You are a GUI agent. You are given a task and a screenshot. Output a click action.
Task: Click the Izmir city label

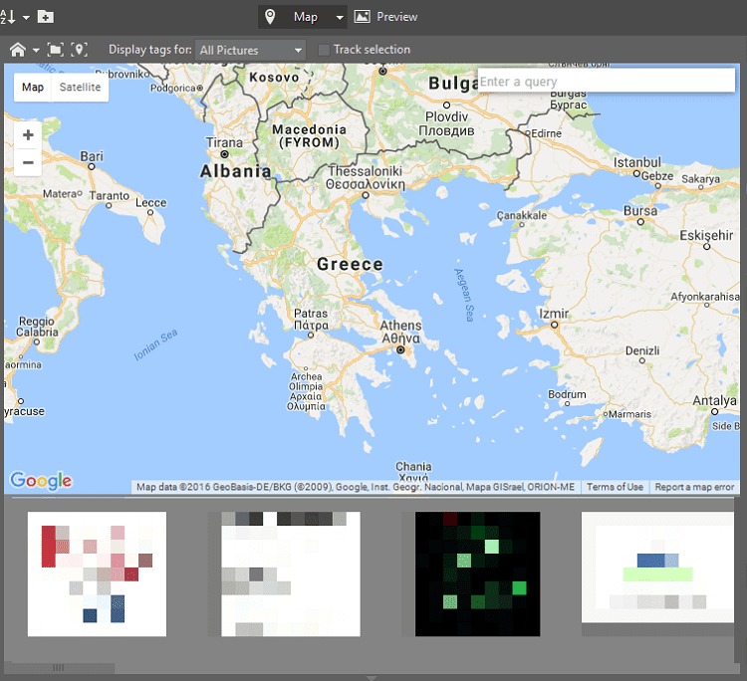point(554,314)
